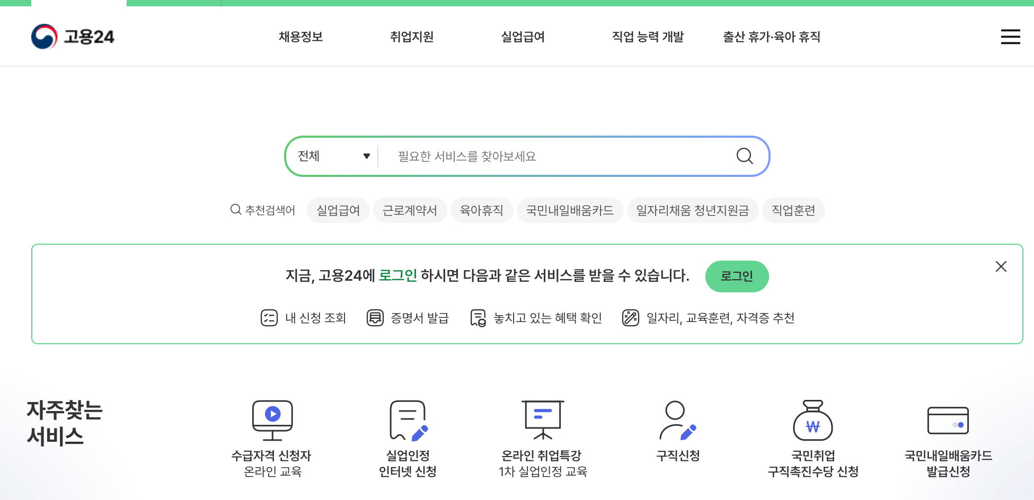Click the magnifier search icon

(x=745, y=156)
